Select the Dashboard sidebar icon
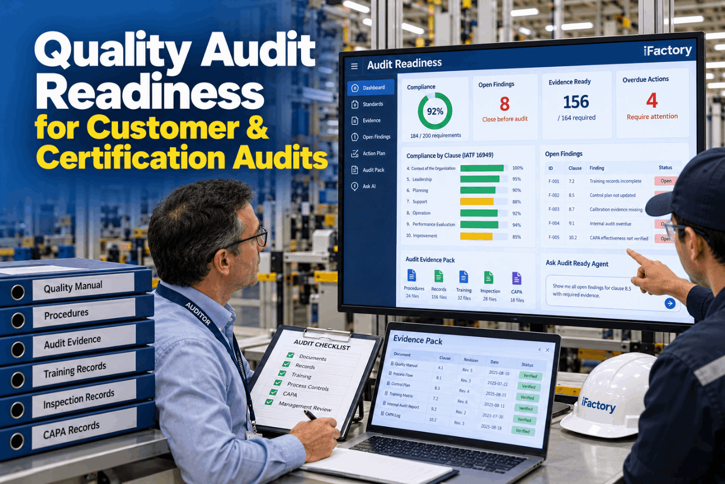725x484 pixels. [355, 88]
